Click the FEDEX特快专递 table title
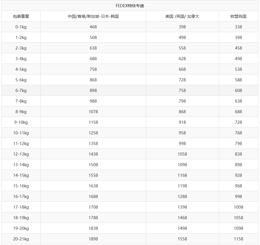 (130, 6)
